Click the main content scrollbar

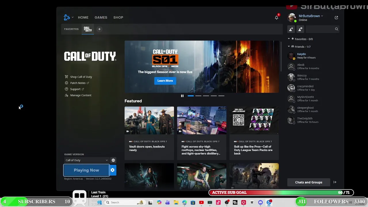click(281, 56)
